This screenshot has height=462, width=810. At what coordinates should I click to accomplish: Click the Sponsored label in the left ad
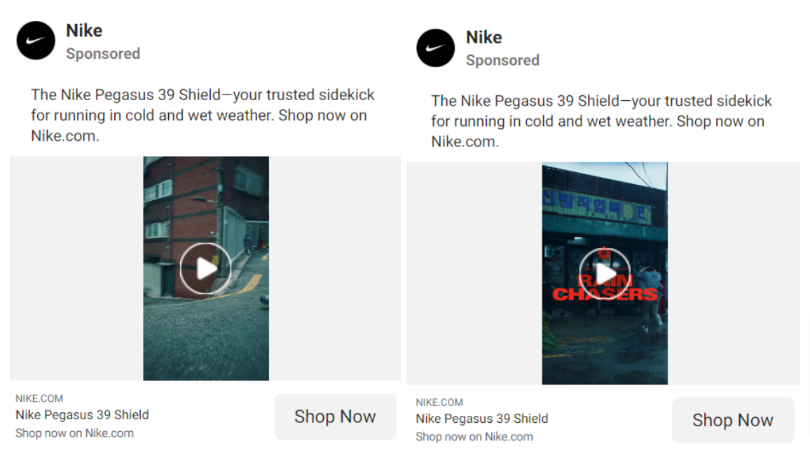tap(103, 54)
